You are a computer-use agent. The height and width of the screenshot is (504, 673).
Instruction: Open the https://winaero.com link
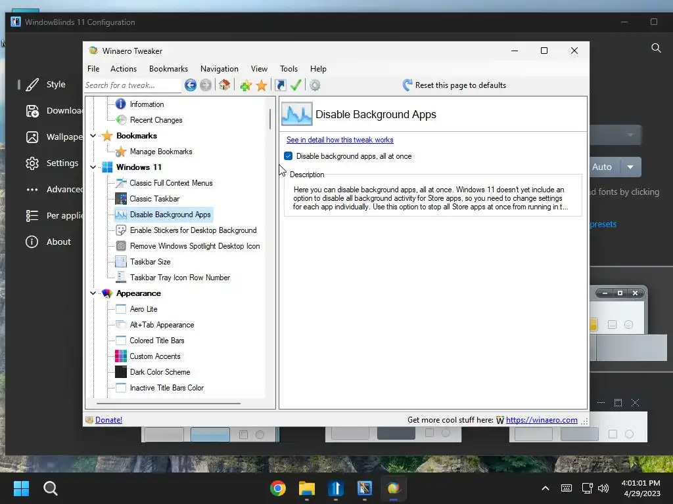pyautogui.click(x=542, y=420)
